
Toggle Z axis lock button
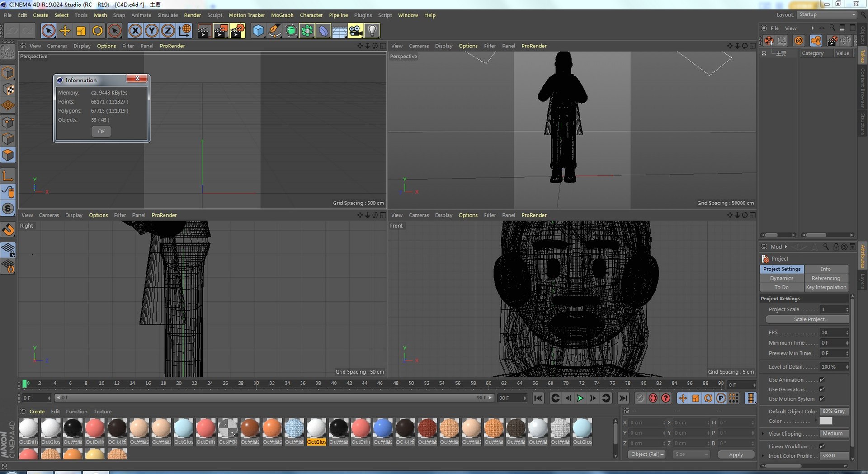coord(168,31)
